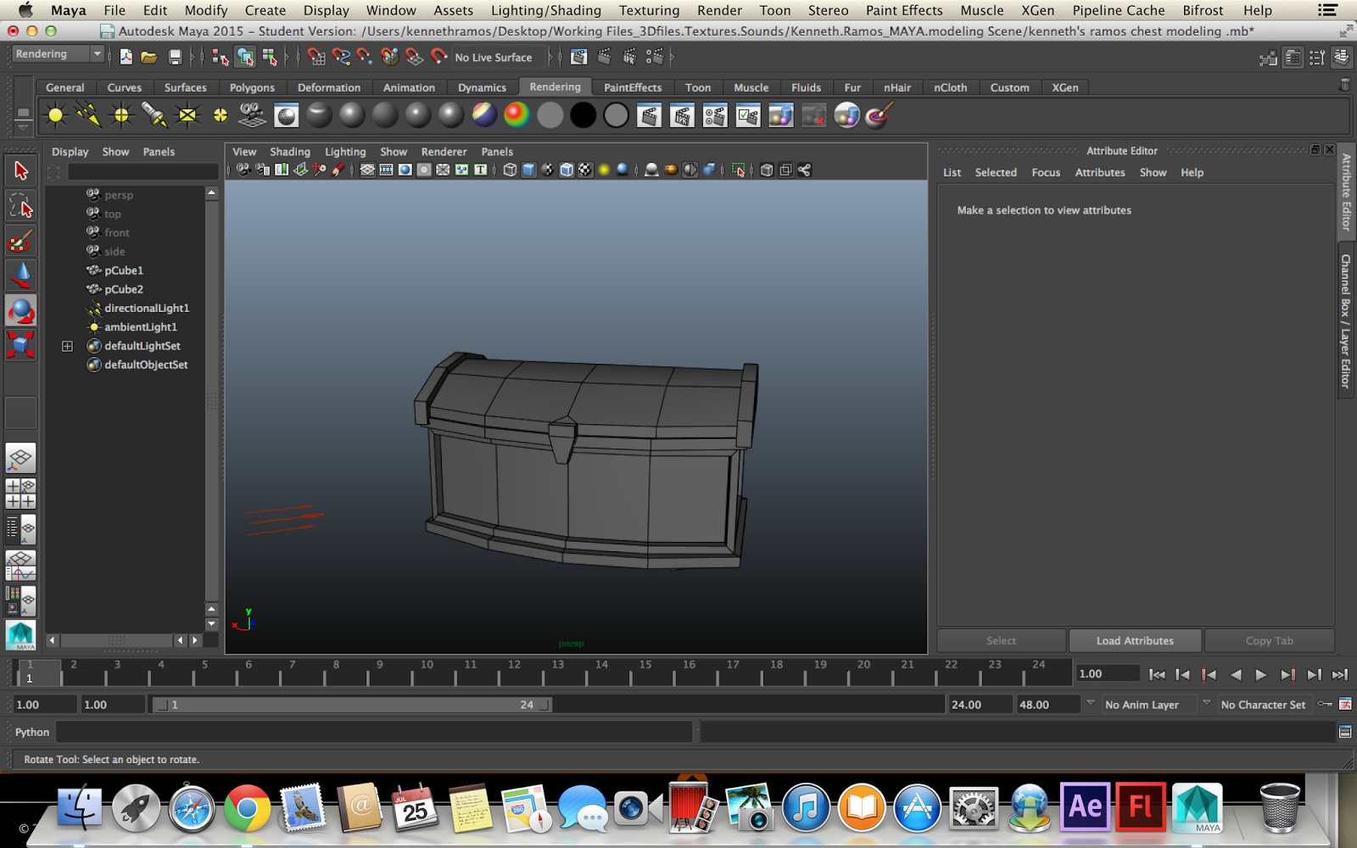Screen dimensions: 1357x848
Task: Click the Render Current Frame shelf icon
Action: point(650,114)
